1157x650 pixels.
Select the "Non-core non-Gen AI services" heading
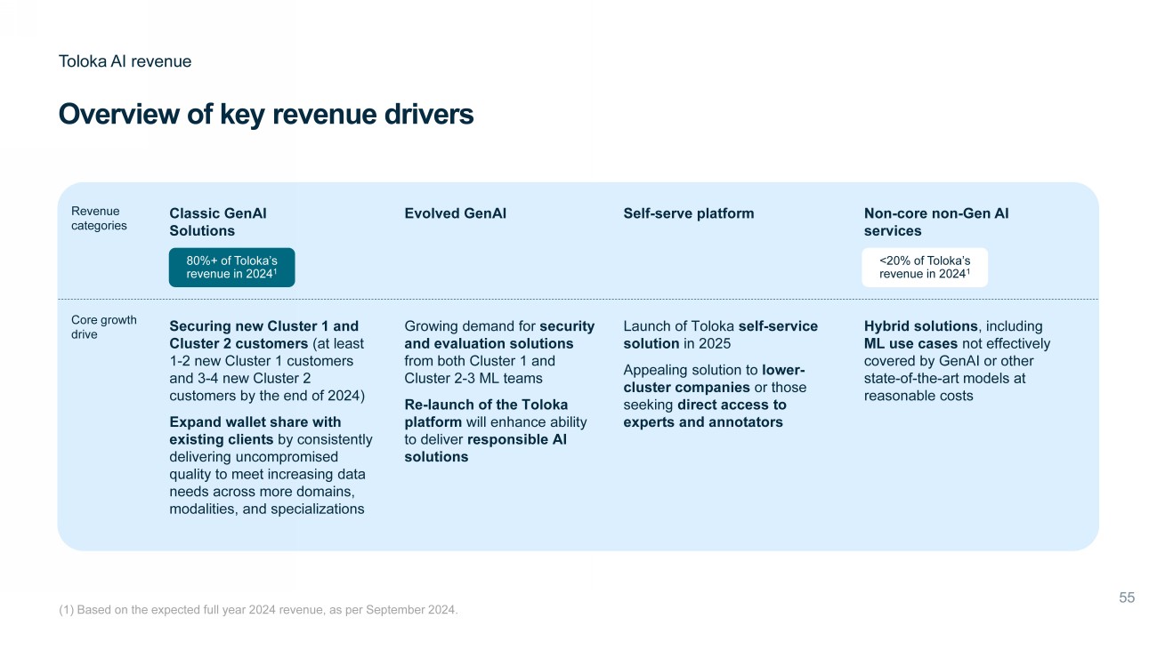click(x=936, y=222)
